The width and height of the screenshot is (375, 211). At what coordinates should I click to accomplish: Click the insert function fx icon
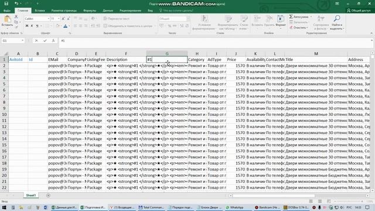click(x=53, y=40)
